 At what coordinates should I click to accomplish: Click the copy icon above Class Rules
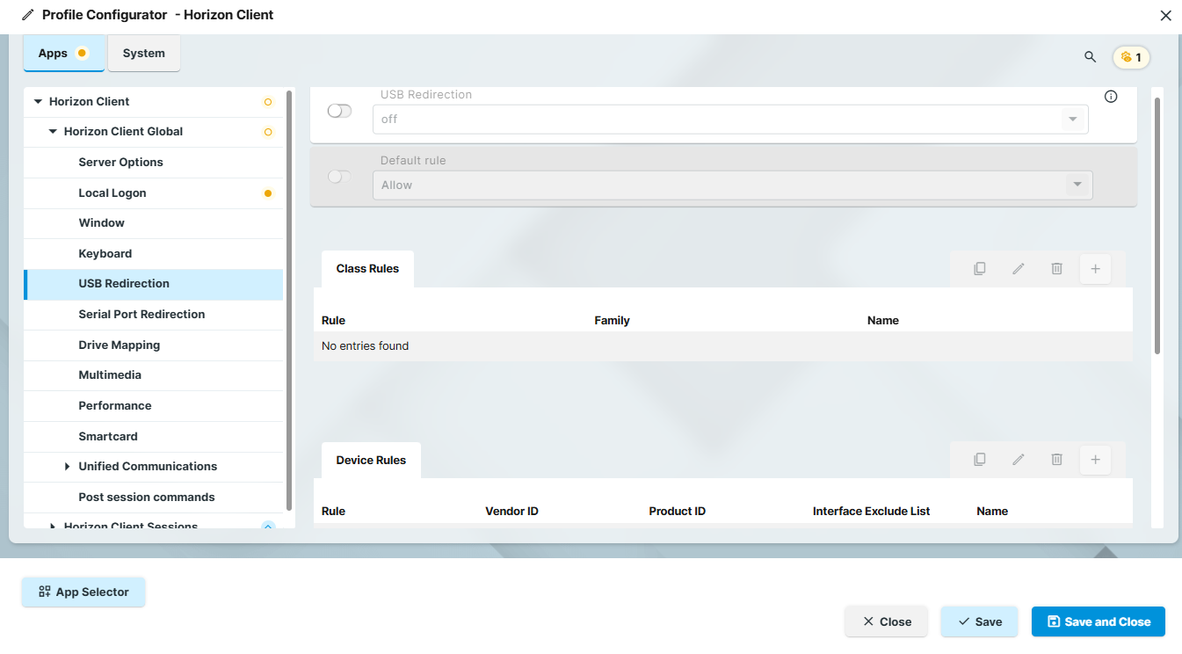[x=979, y=268]
